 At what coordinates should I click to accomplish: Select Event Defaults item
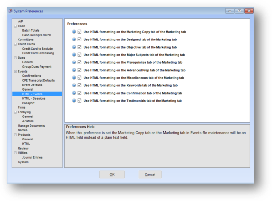(32, 85)
